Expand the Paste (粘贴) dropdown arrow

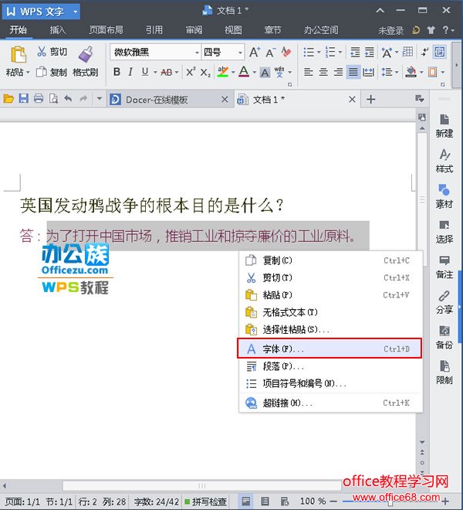(x=28, y=72)
